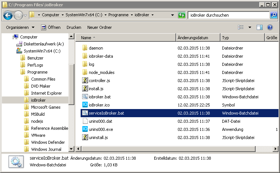Expand dropdown arrow after Programme breadcrumb
Viewport: 280px width, 173px height.
[x=132, y=15]
